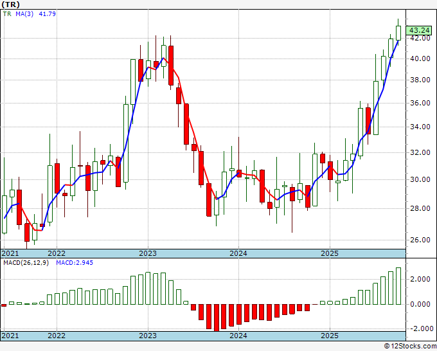Click the lowest red MACD histogram bar

[217, 318]
